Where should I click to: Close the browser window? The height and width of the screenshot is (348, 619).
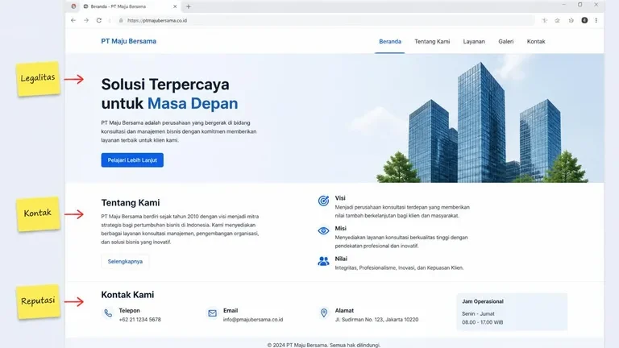(x=596, y=5)
